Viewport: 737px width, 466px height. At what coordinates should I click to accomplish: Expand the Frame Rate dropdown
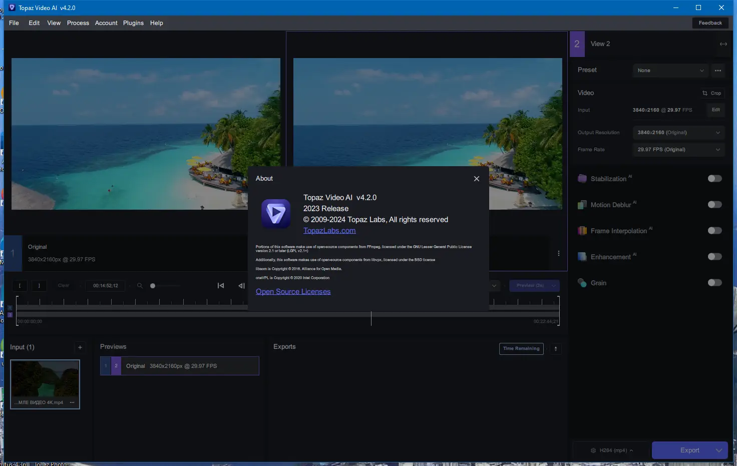coord(678,150)
